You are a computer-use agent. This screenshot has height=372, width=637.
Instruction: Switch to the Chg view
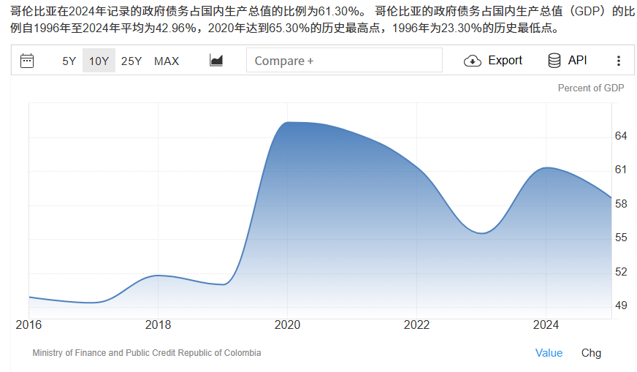(x=591, y=353)
